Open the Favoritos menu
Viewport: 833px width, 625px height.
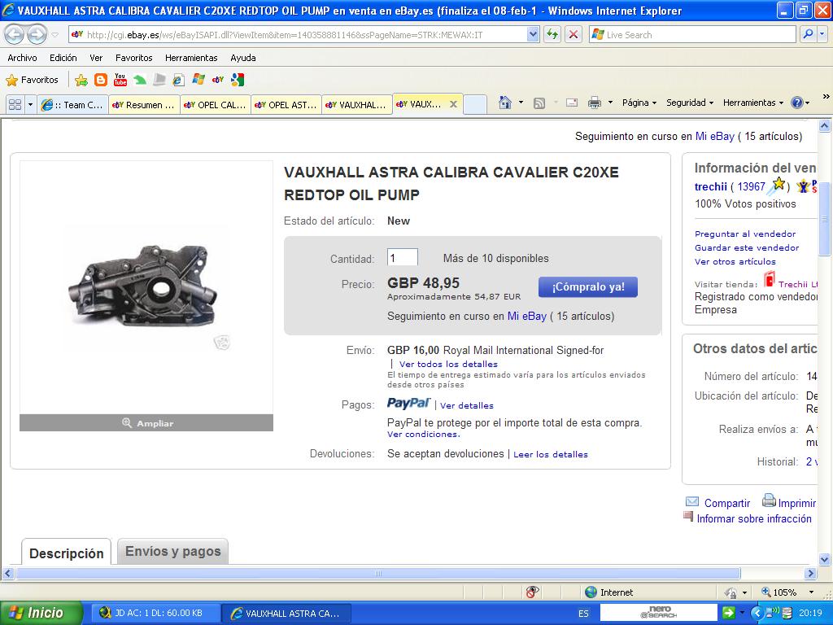point(134,58)
